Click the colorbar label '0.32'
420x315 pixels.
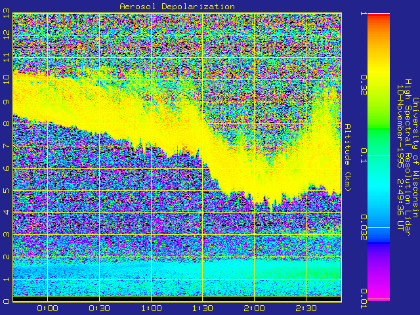click(x=363, y=85)
